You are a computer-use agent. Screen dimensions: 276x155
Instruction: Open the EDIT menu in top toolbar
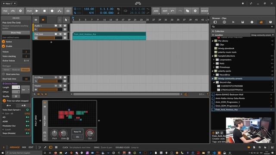tap(165, 11)
